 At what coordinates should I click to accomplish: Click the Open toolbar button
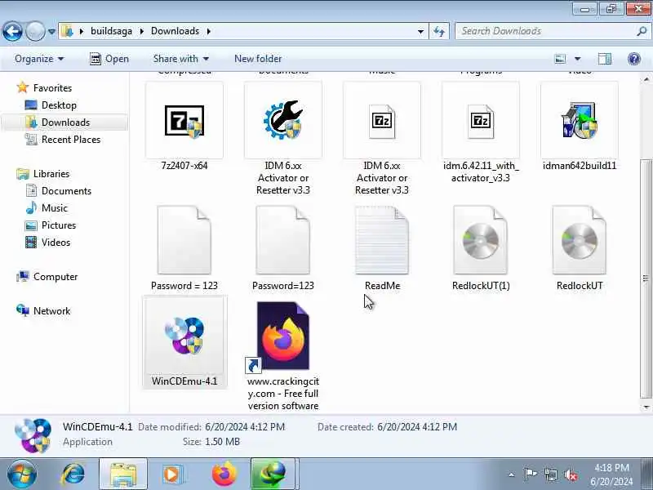[x=109, y=59]
